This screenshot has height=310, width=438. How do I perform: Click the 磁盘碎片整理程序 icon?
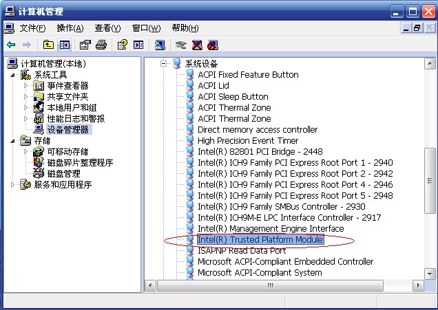pos(39,162)
